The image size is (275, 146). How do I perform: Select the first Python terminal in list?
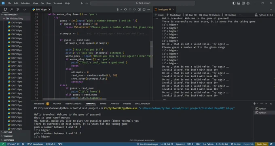click(264, 109)
